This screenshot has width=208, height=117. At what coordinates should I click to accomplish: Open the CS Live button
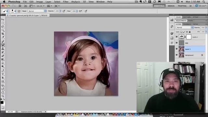[x=201, y=6]
